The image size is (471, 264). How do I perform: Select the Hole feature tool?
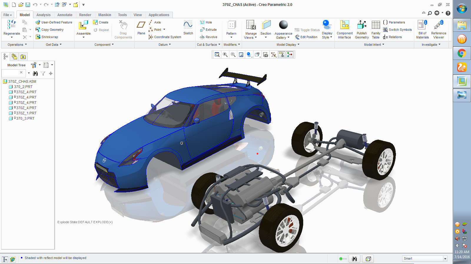(x=206, y=22)
